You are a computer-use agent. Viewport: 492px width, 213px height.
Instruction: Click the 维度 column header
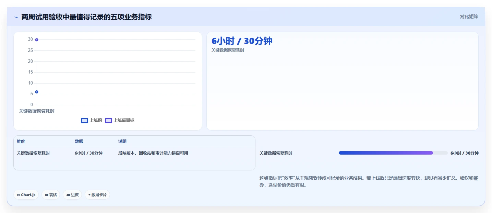[21, 142]
